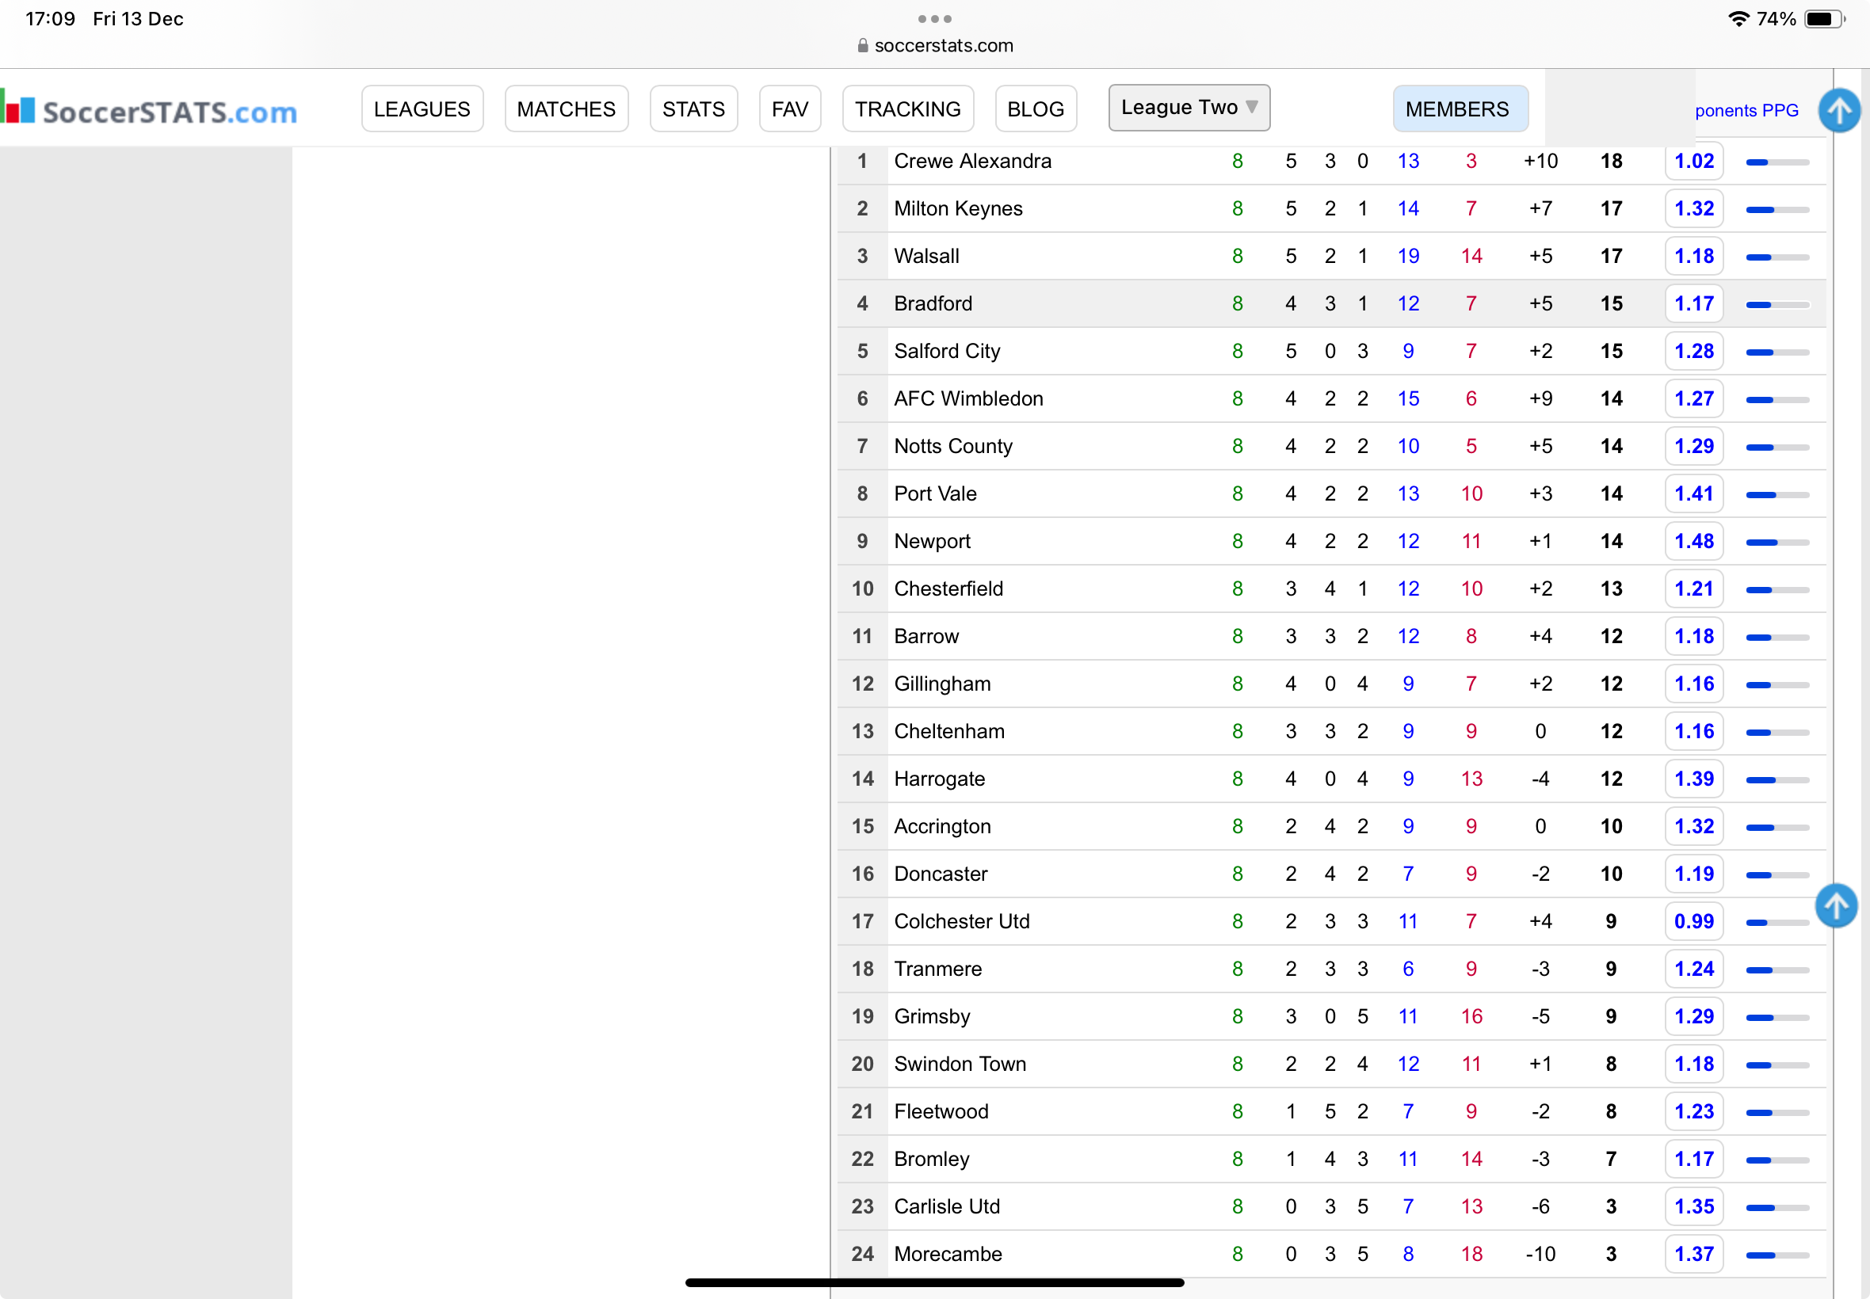
Task: Tap the upper blue scroll-to-top arrow
Action: tap(1839, 110)
